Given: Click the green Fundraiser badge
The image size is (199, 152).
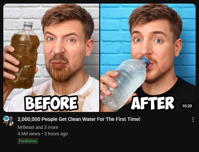Looking at the screenshot, I should [28, 141].
